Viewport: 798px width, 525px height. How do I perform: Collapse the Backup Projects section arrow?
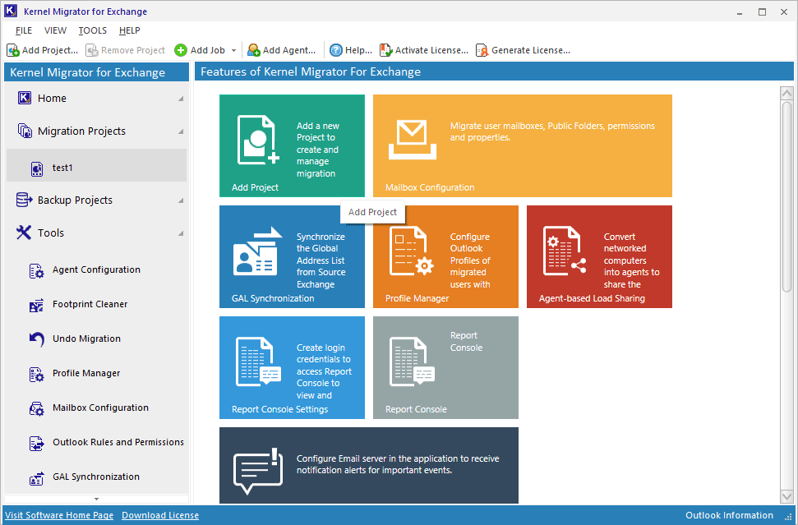[181, 201]
